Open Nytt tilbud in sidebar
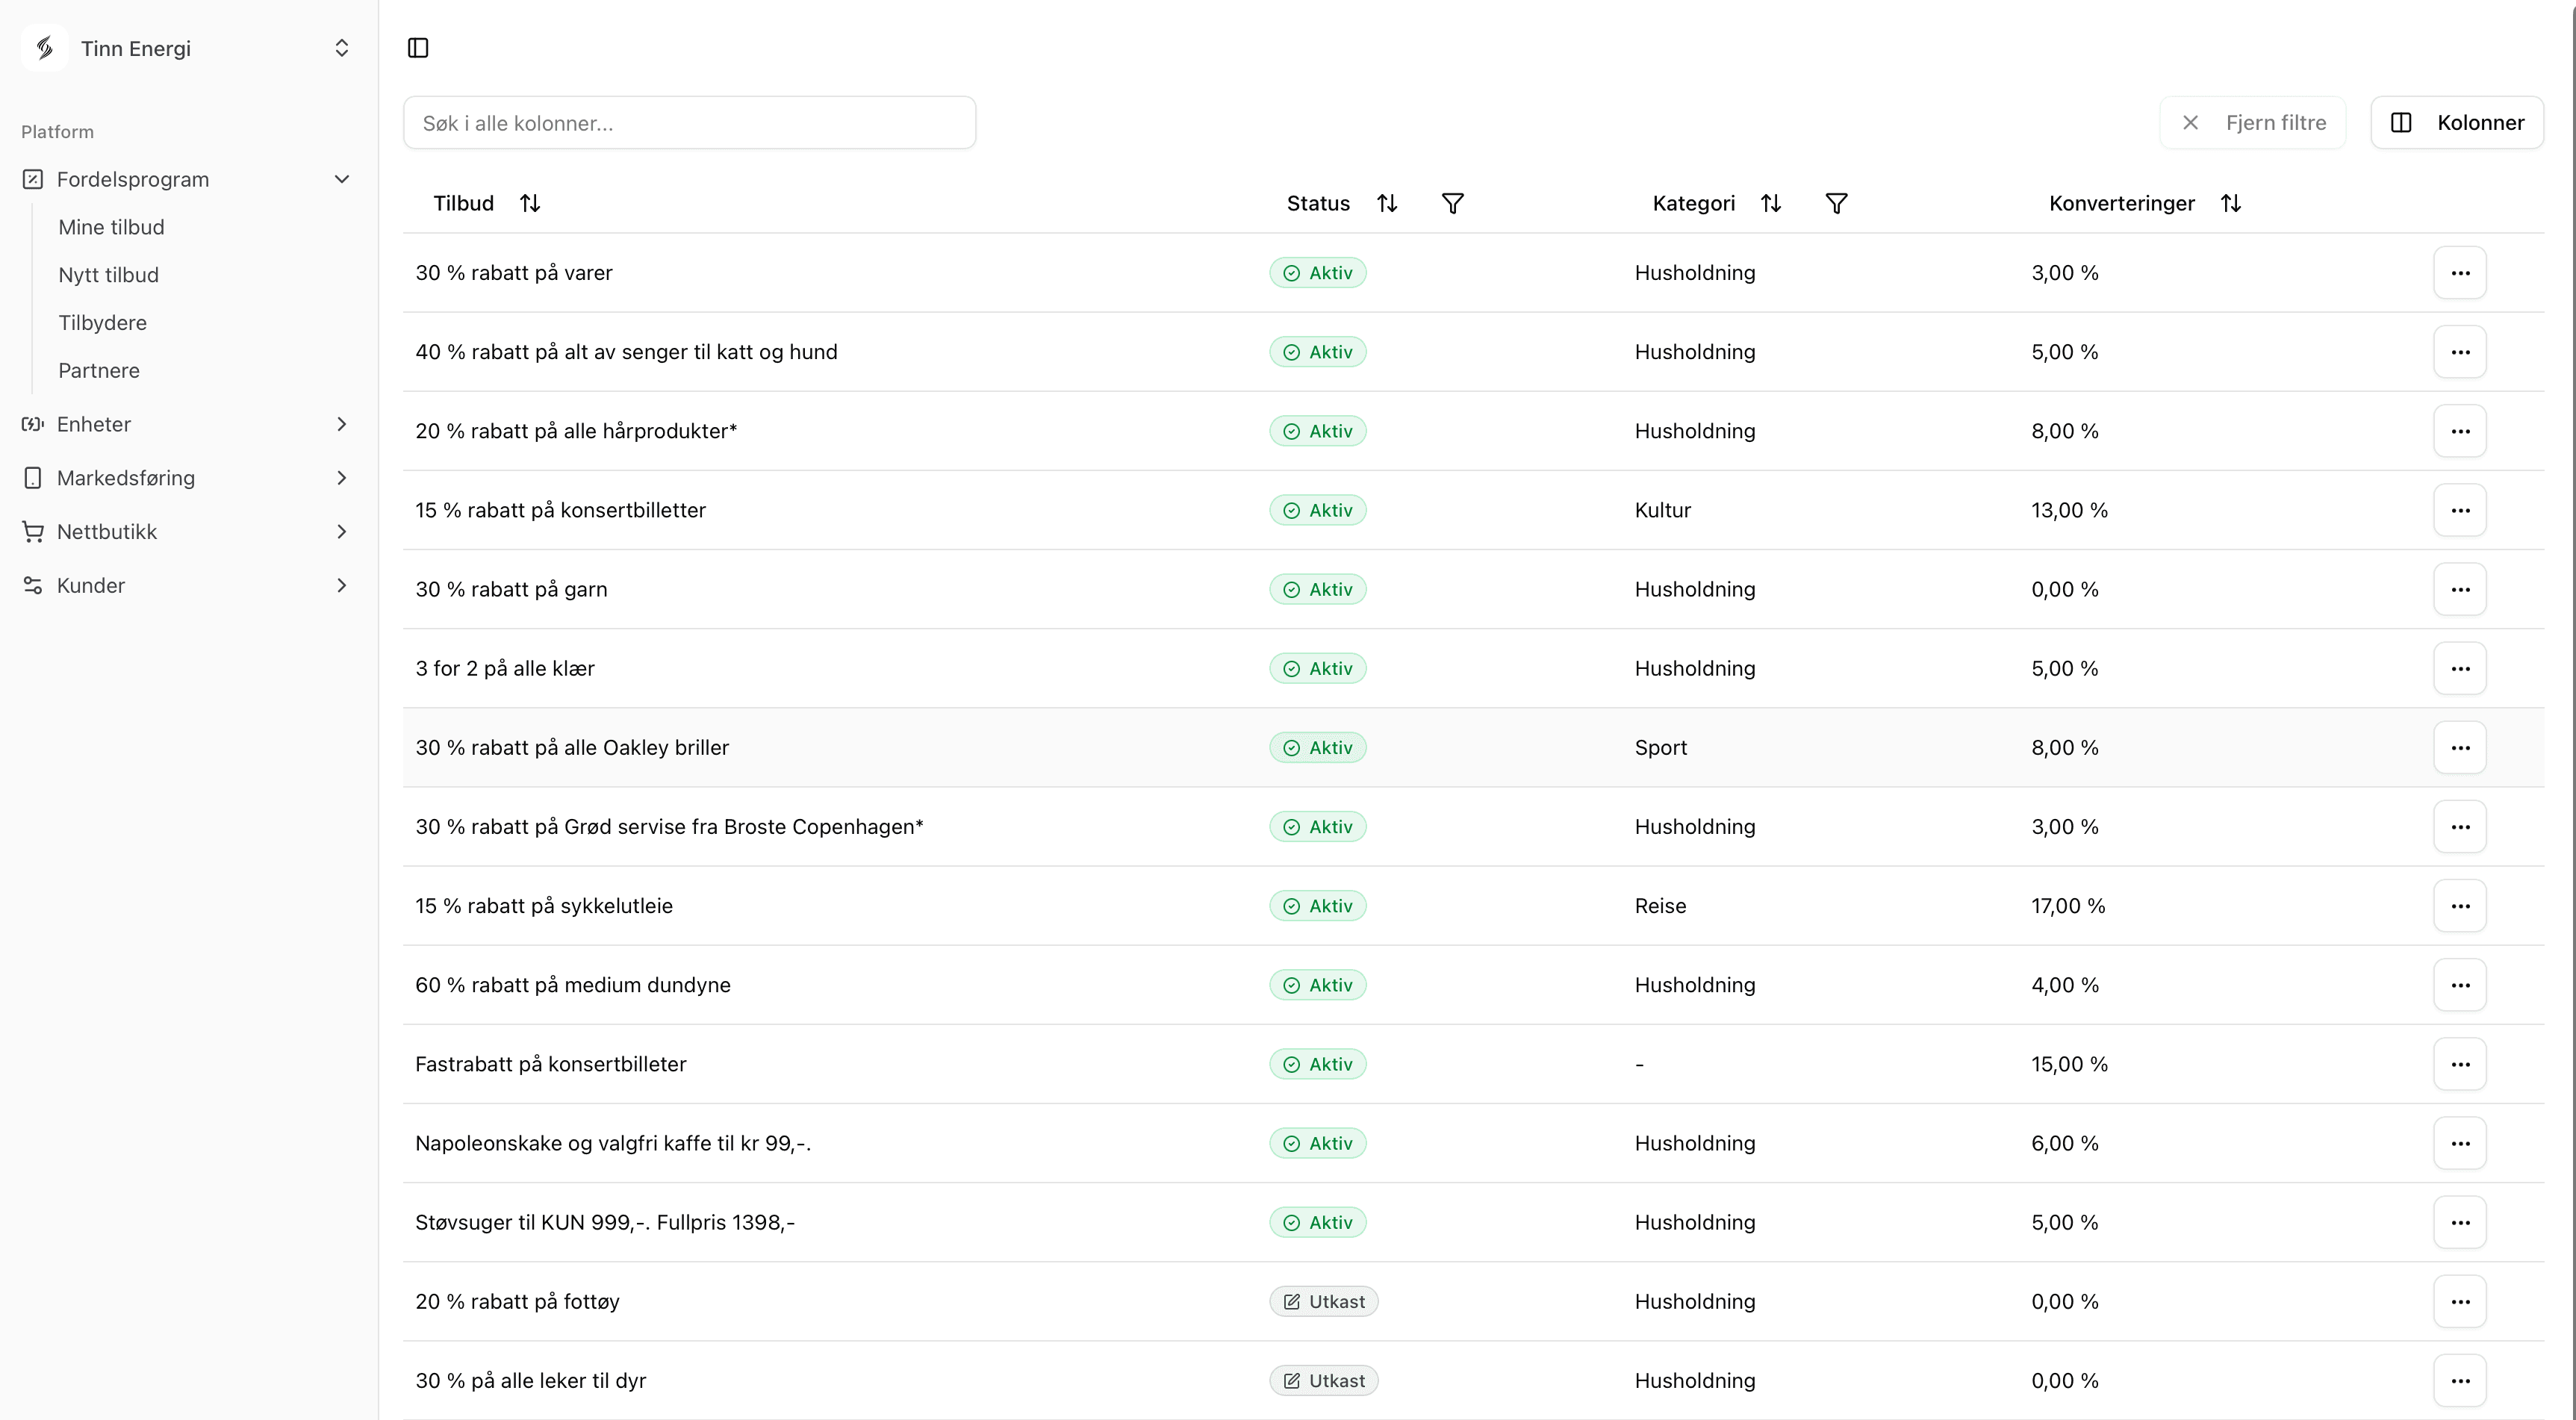 [108, 275]
